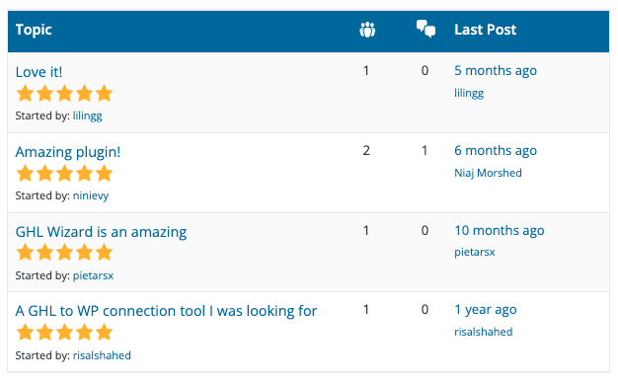Click the stars under Amazing plugin!

click(64, 174)
